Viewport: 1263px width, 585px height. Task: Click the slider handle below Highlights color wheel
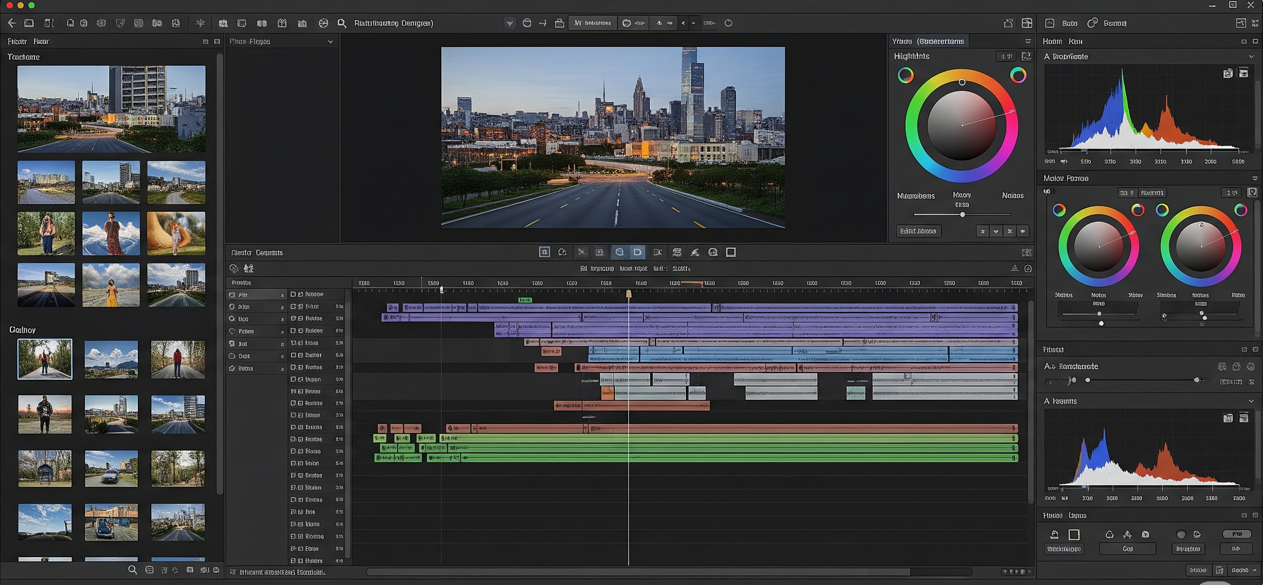[962, 214]
